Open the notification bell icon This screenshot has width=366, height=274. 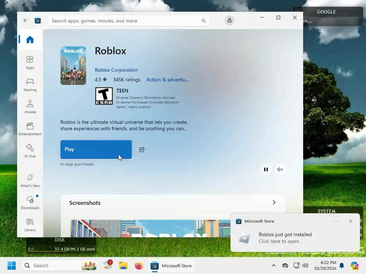[x=342, y=265]
